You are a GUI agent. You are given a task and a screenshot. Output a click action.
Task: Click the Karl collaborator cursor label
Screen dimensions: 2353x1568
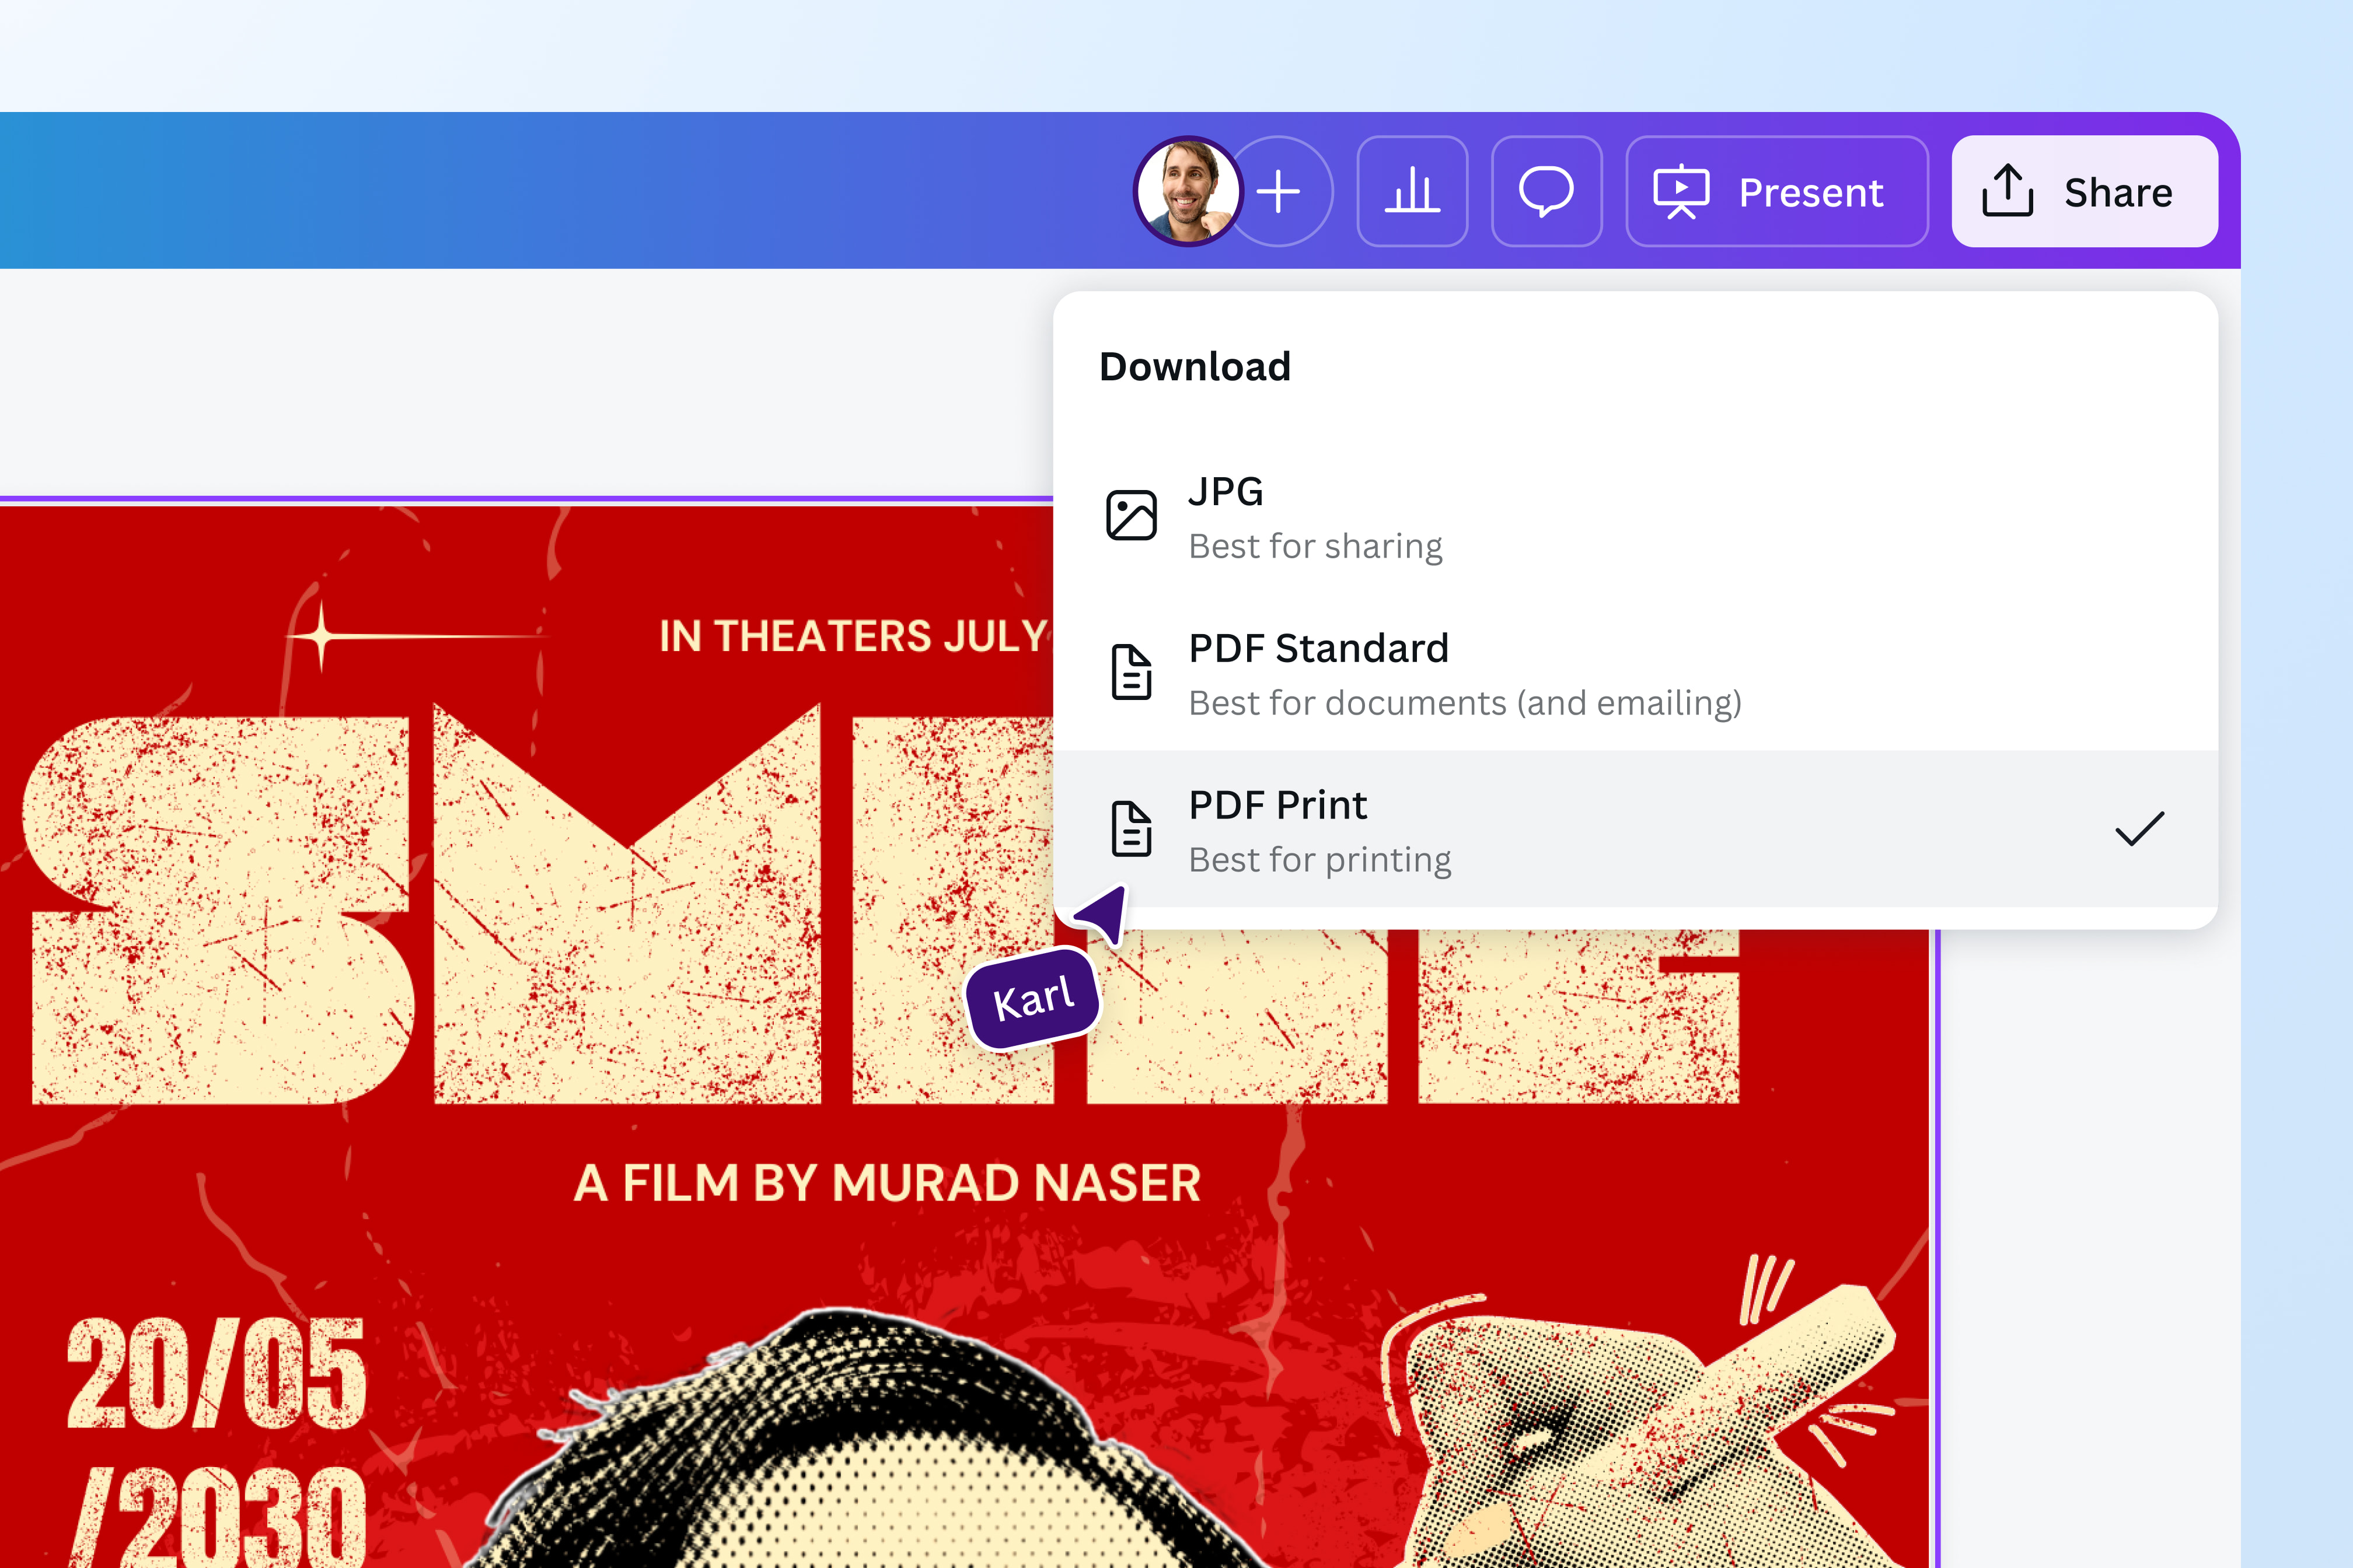[1034, 998]
